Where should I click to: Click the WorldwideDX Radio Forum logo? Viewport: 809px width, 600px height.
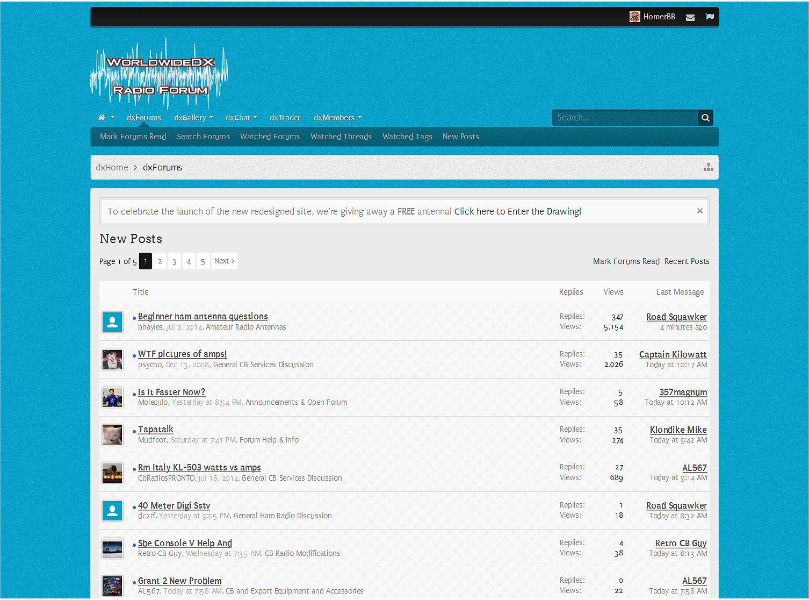pyautogui.click(x=159, y=74)
